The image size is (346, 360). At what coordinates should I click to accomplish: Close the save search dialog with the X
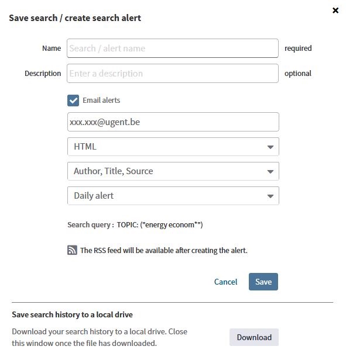(x=335, y=11)
